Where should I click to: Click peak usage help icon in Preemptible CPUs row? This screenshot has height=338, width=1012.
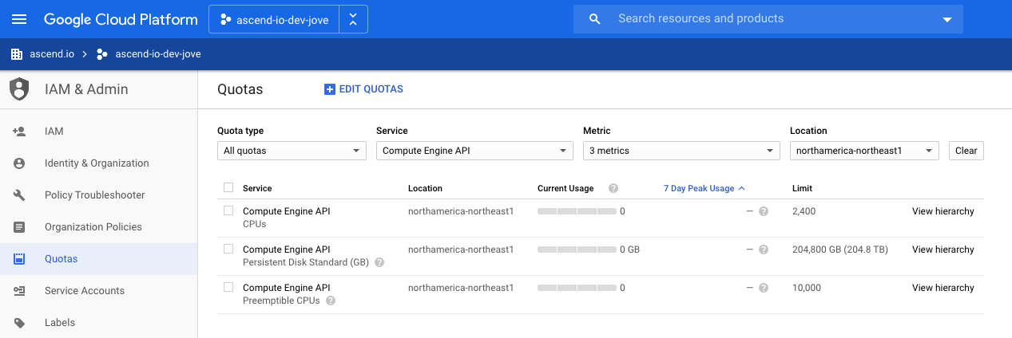(x=764, y=288)
